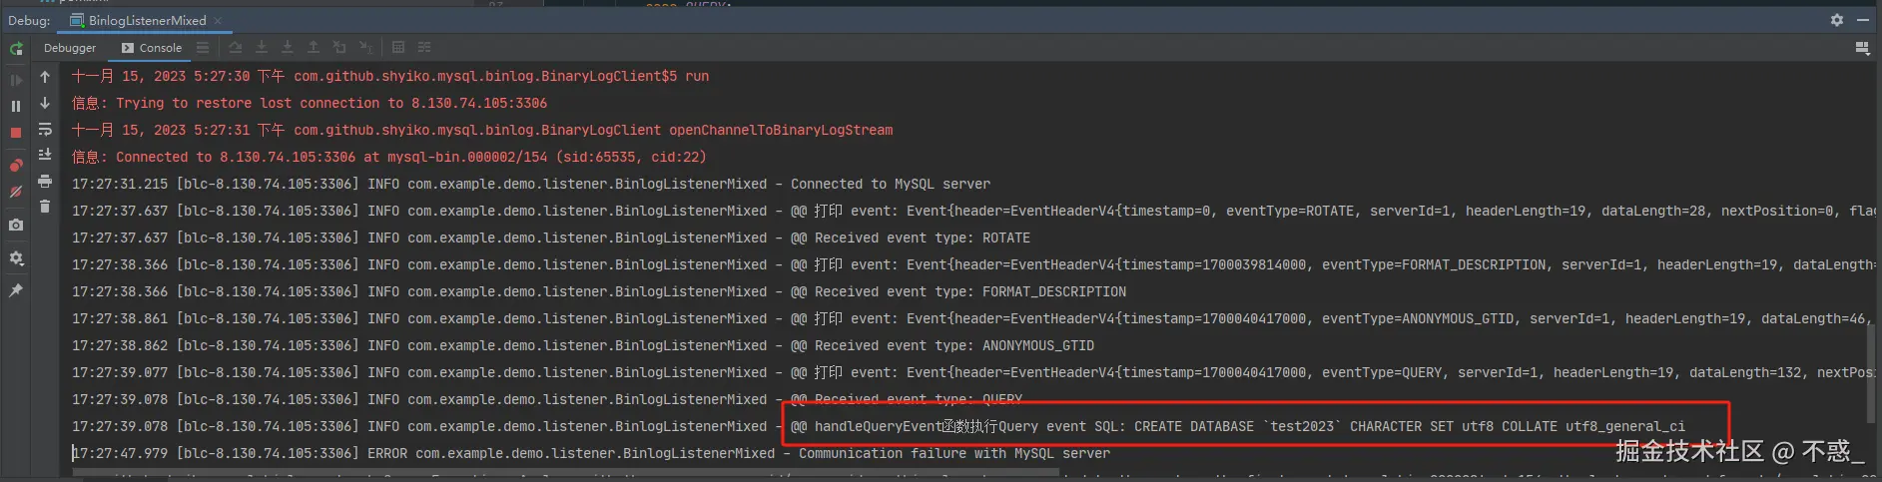The height and width of the screenshot is (482, 1882).
Task: Click the Resume Program icon
Action: click(x=16, y=80)
